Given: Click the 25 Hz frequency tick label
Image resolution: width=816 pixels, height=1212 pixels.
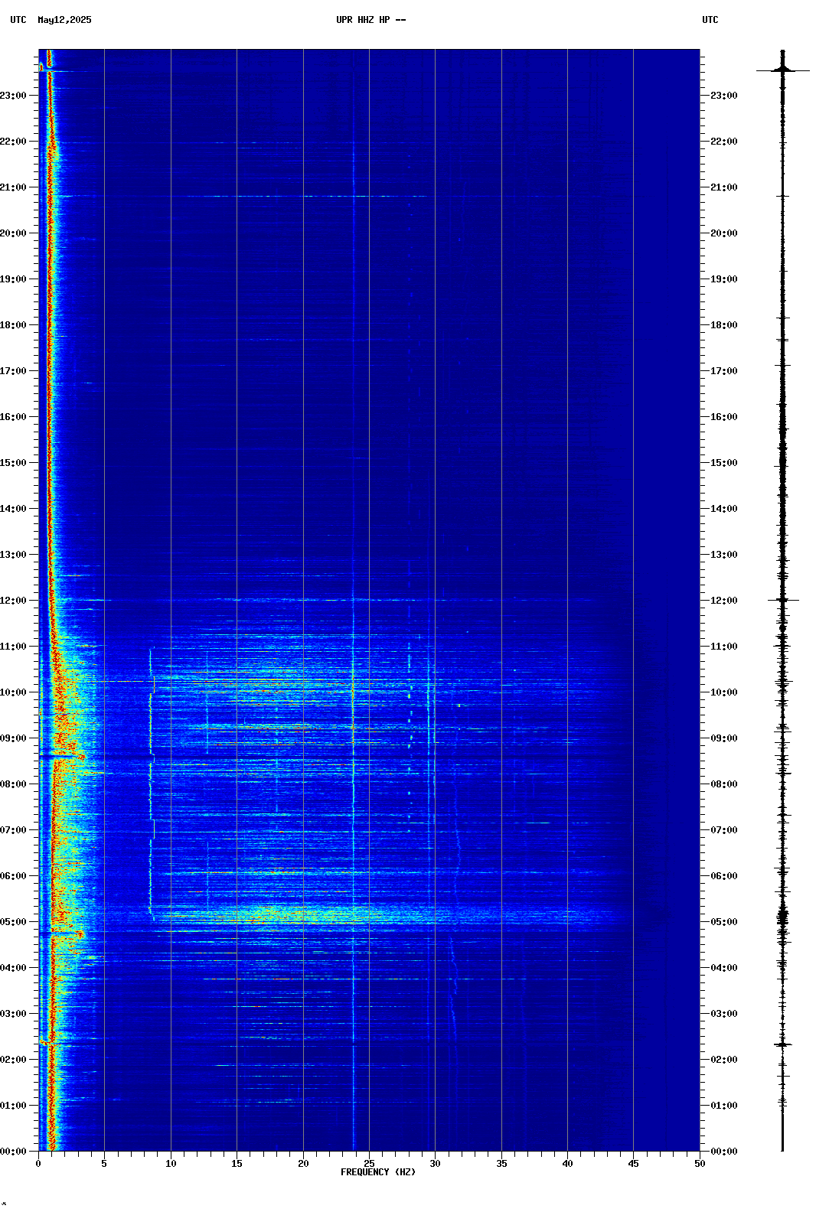Looking at the screenshot, I should [369, 1164].
